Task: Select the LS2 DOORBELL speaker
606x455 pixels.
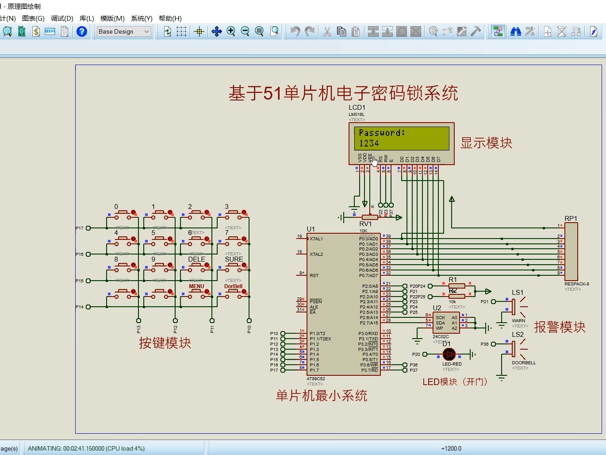Action: click(518, 349)
